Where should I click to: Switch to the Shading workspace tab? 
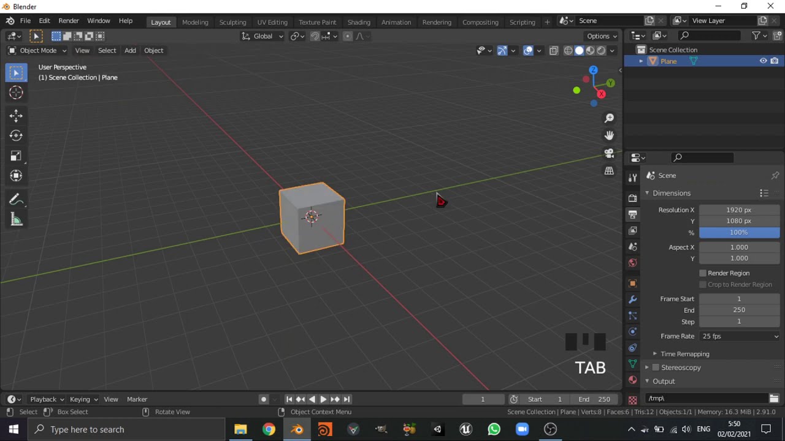(x=359, y=22)
